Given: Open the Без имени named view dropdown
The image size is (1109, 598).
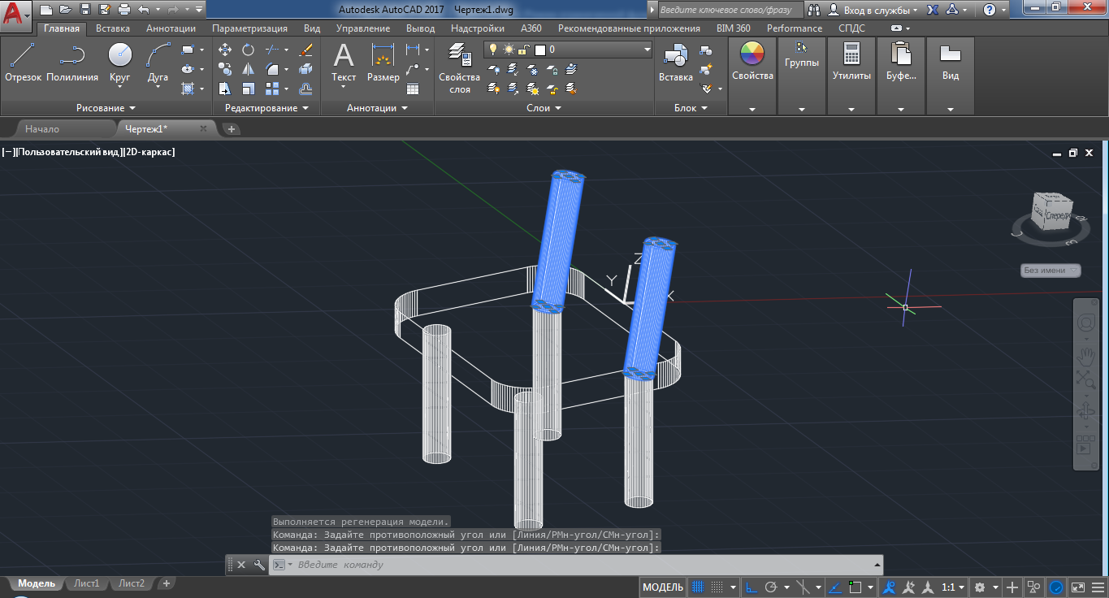Looking at the screenshot, I should 1051,271.
